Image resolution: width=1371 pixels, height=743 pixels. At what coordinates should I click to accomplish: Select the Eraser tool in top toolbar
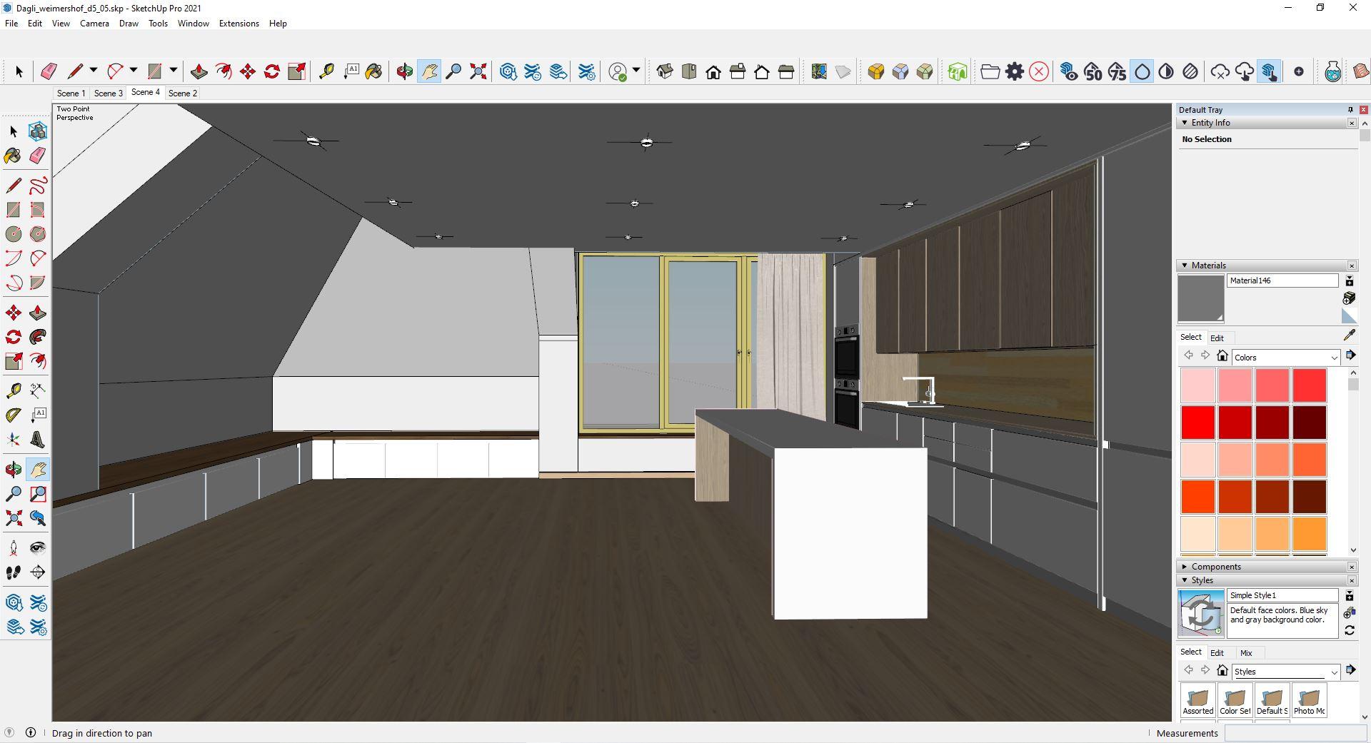pyautogui.click(x=49, y=71)
